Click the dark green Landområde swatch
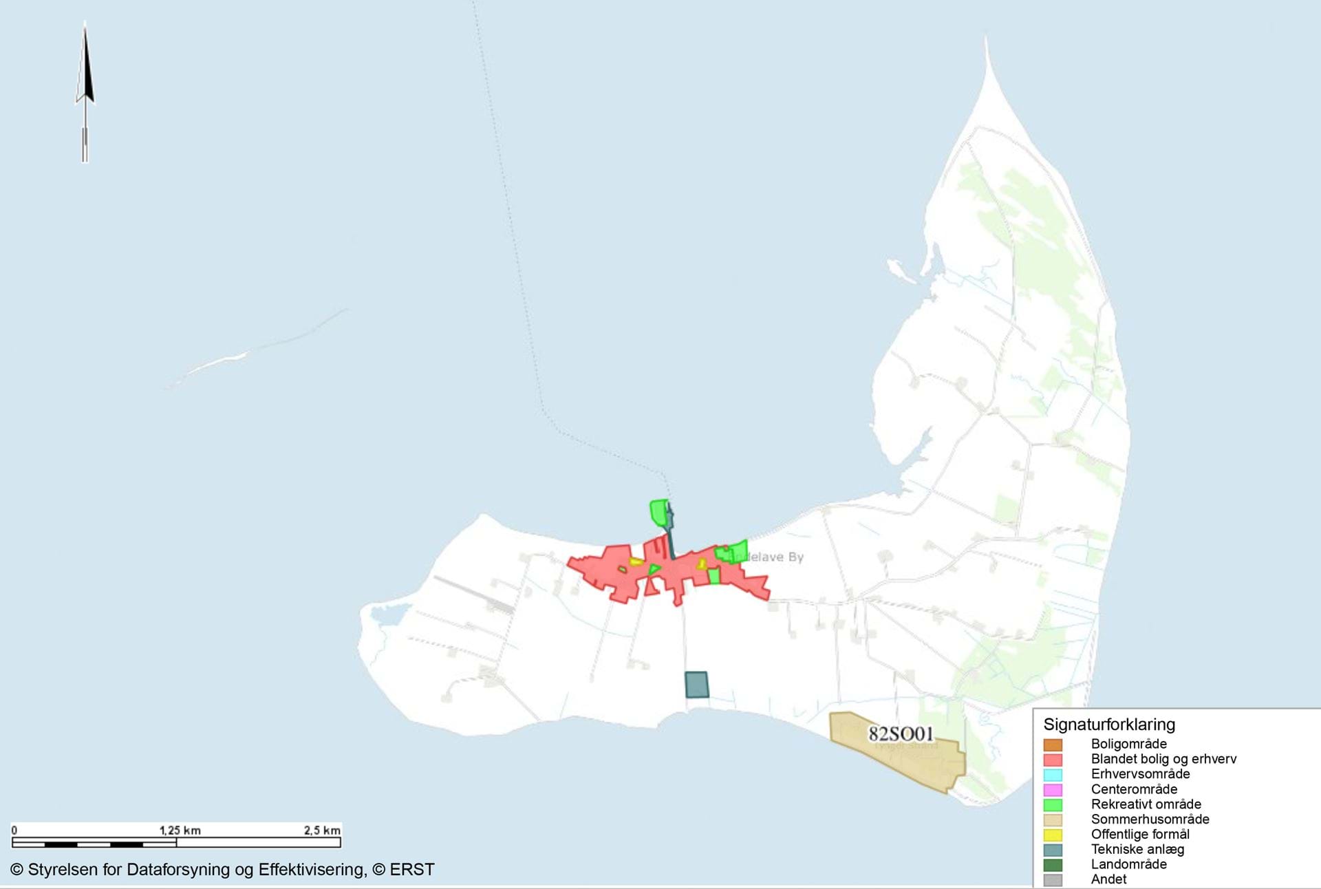This screenshot has width=1321, height=889. (1052, 865)
